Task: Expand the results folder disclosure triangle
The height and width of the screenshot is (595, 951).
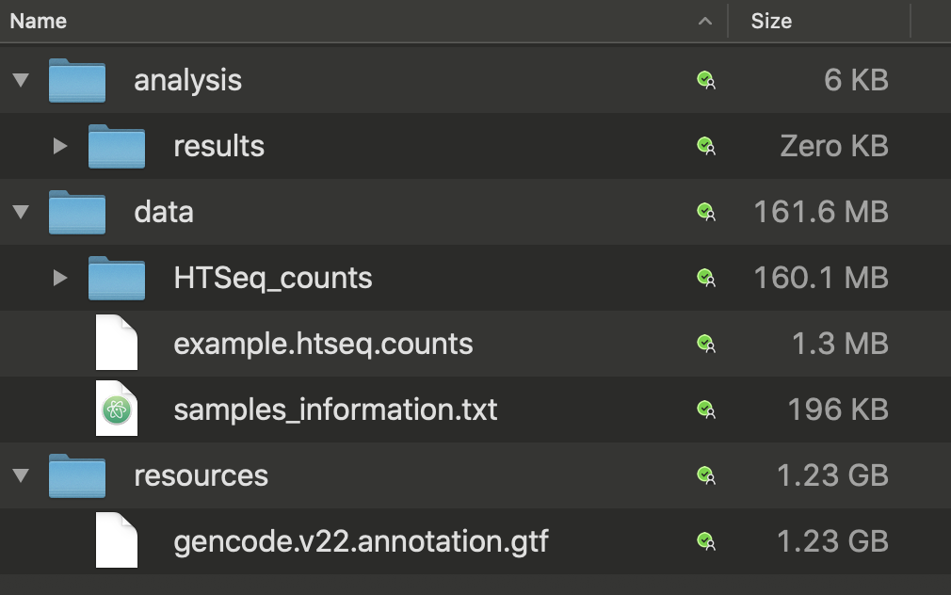Action: click(59, 146)
